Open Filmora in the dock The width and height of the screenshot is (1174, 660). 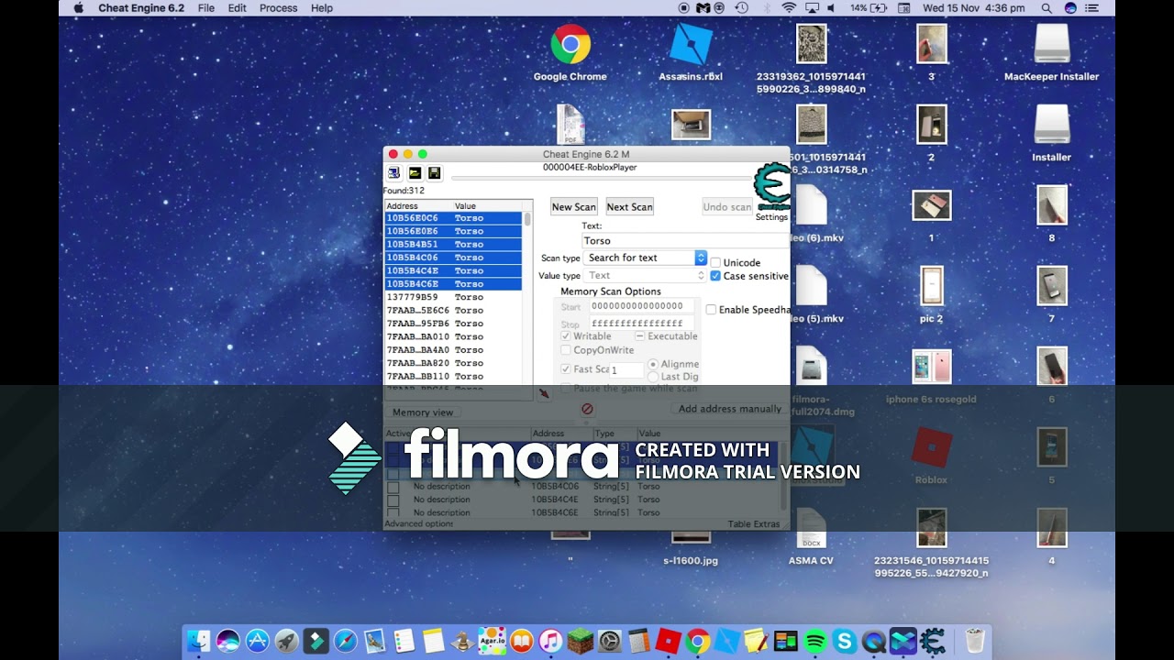316,641
